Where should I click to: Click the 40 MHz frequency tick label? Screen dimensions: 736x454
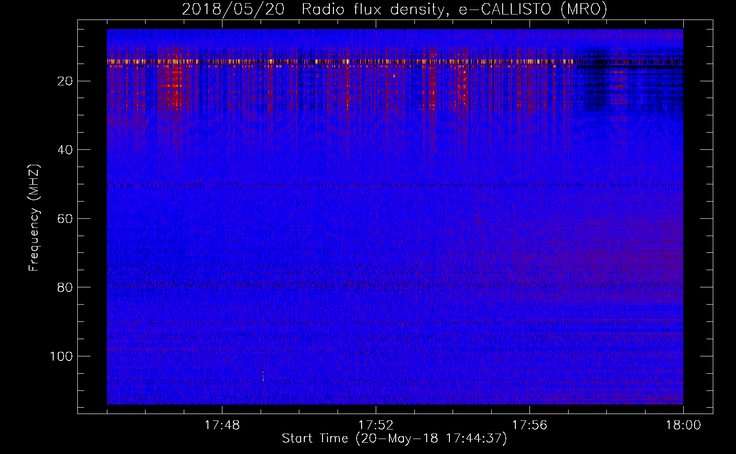(65, 150)
